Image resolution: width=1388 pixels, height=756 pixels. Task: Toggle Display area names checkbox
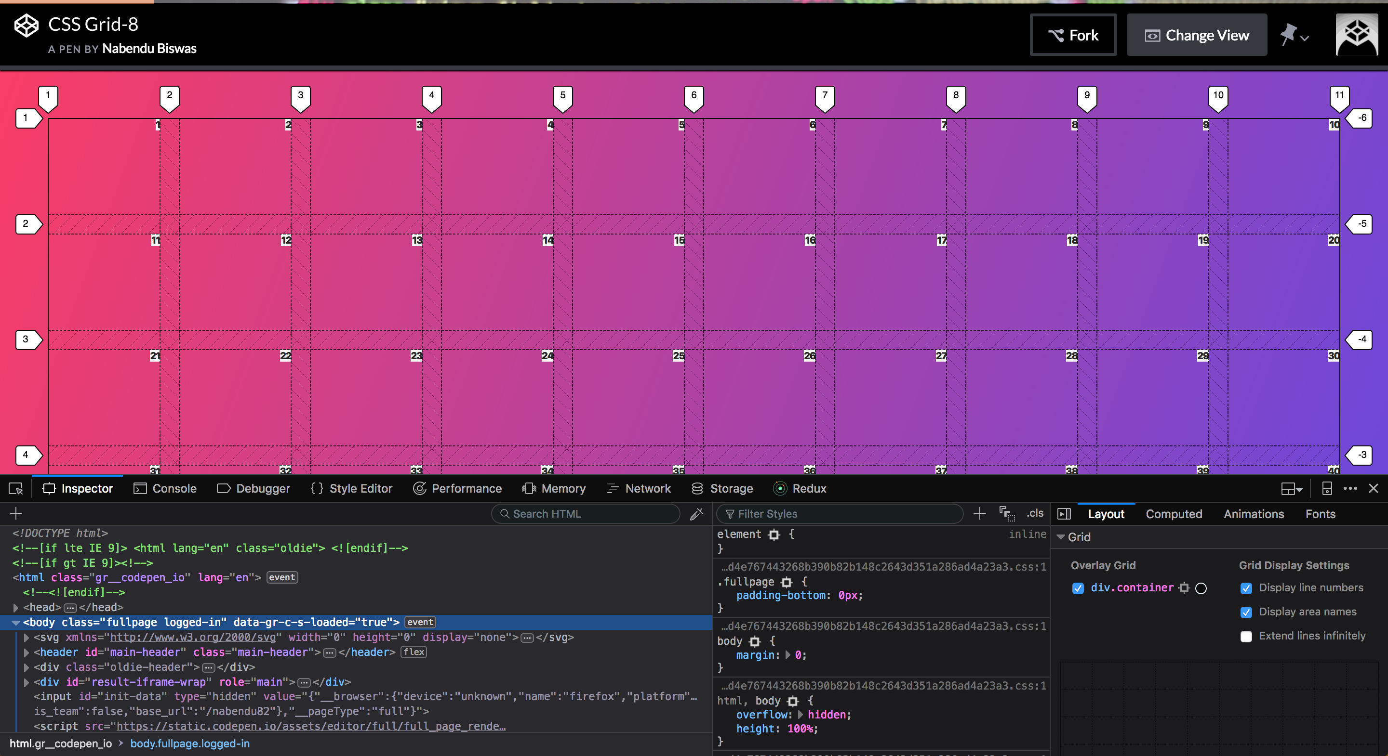click(1246, 612)
